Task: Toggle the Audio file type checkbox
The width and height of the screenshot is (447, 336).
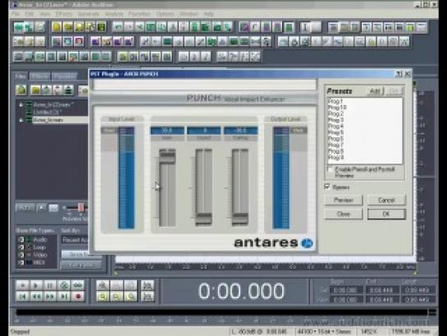Action: 21,240
